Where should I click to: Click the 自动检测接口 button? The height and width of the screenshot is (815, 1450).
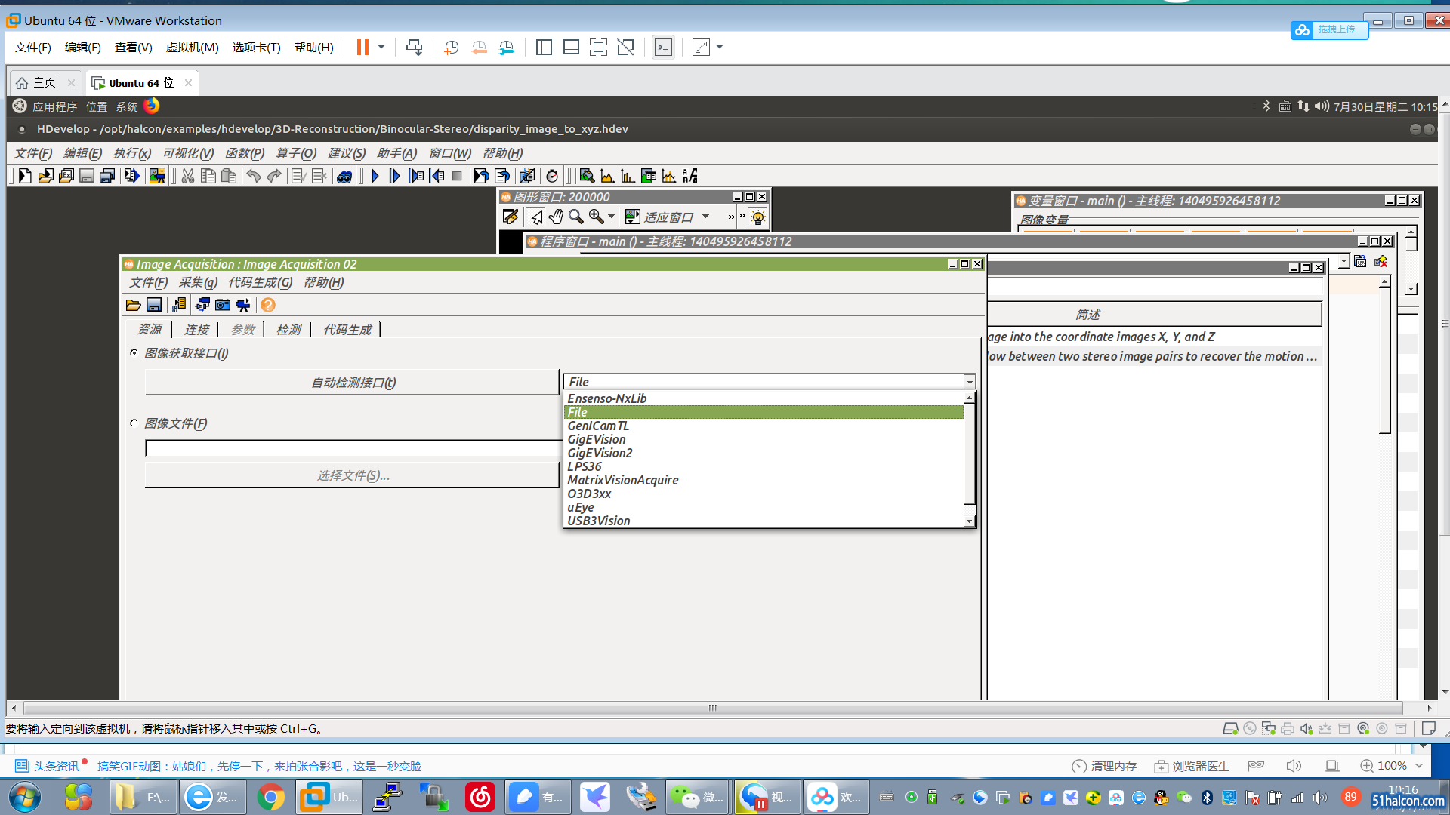click(352, 383)
